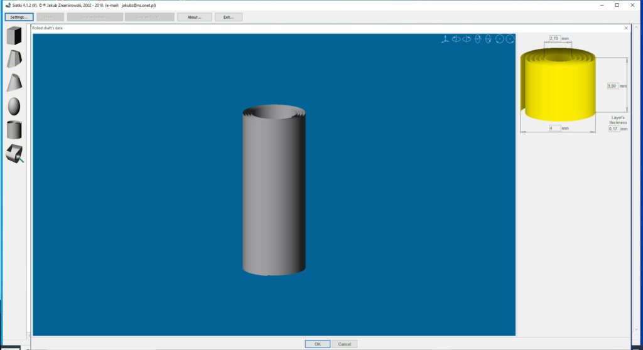Confirm shaft data with OK
The width and height of the screenshot is (643, 350).
pos(317,344)
